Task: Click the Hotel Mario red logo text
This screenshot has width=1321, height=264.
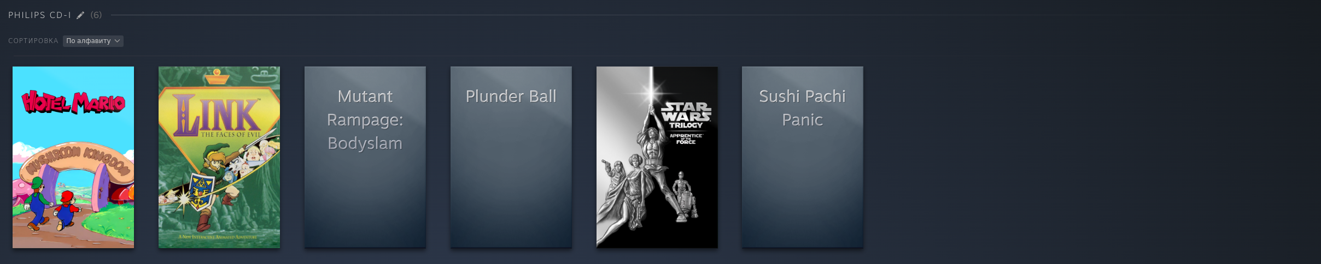Action: [73, 103]
